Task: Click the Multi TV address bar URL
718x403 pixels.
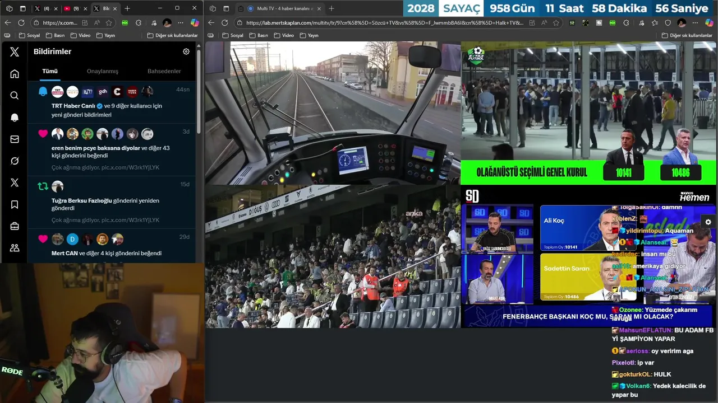Action: (x=384, y=22)
